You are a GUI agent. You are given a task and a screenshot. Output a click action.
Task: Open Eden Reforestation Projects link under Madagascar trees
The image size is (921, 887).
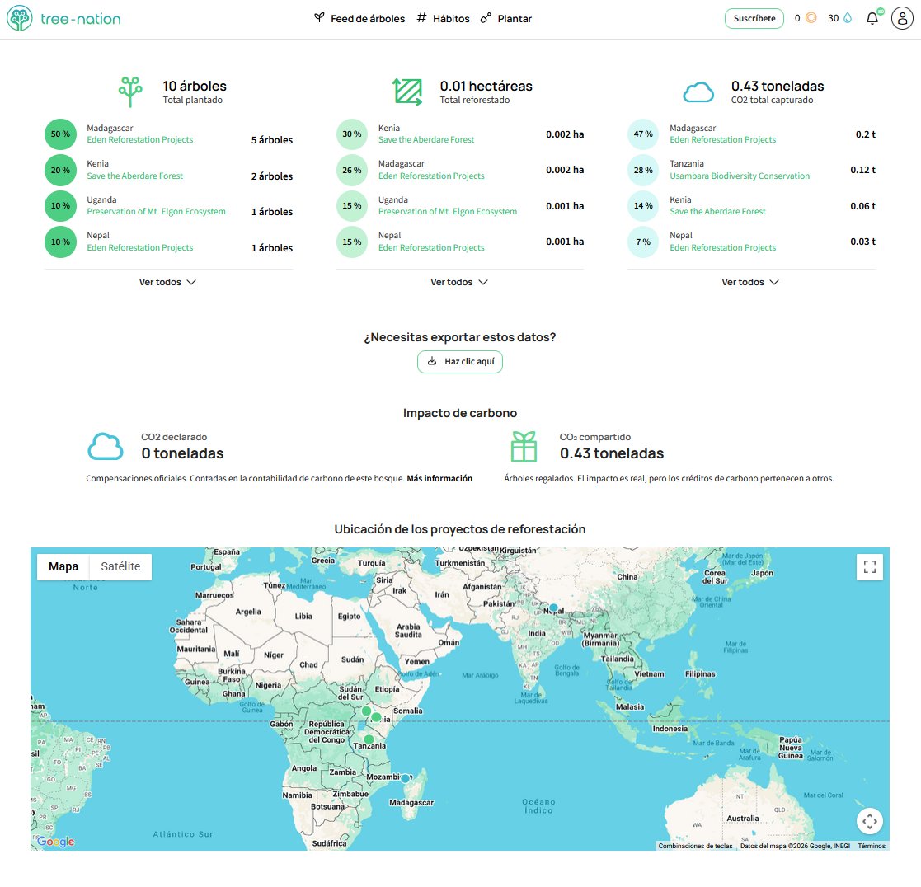(x=140, y=140)
